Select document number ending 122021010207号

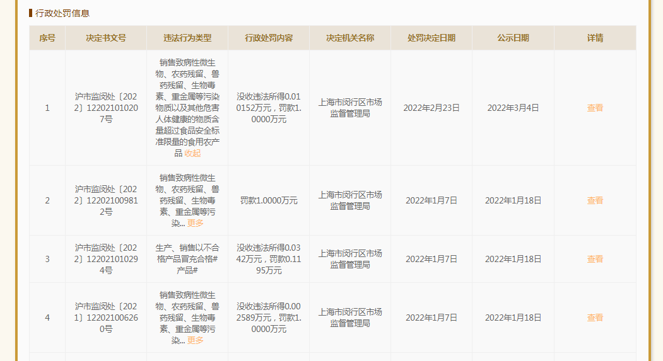[106, 108]
